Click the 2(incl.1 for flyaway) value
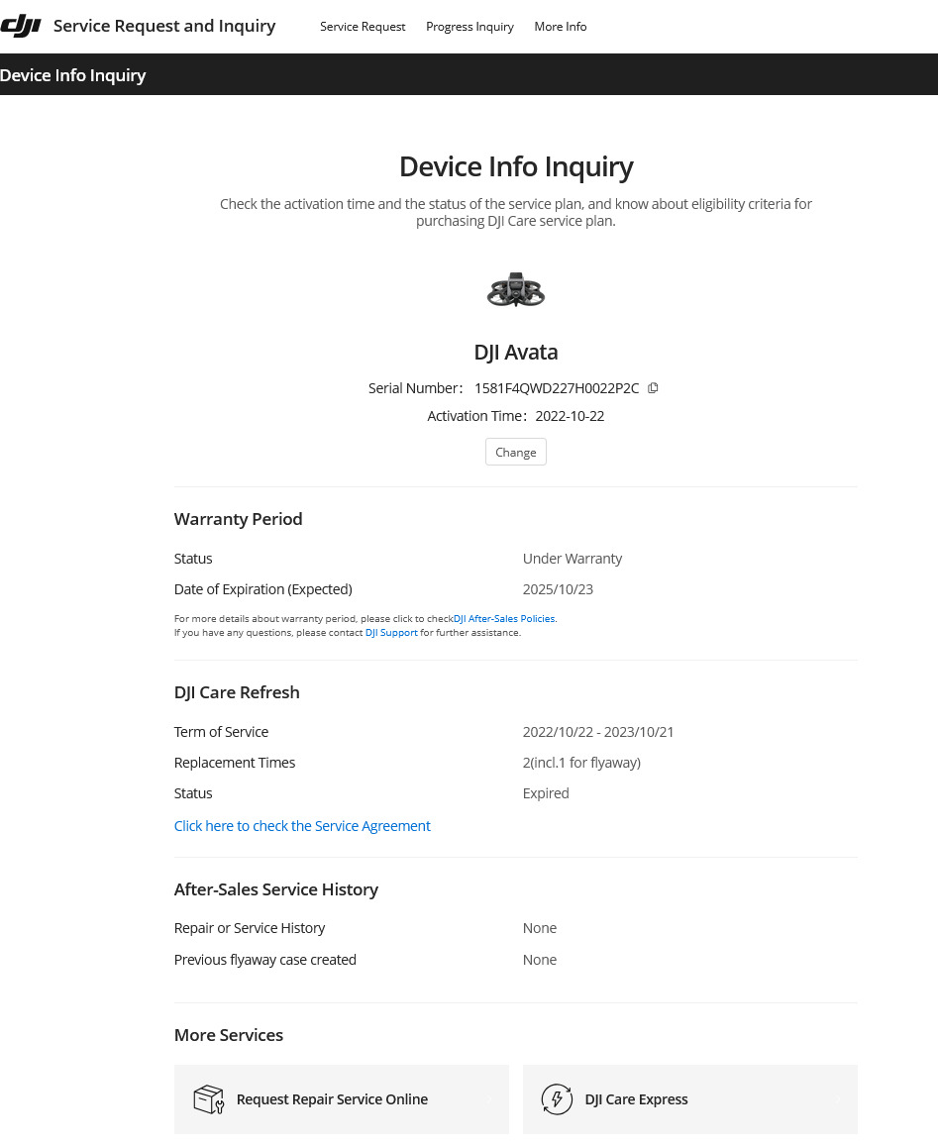938x1144 pixels. click(x=581, y=763)
